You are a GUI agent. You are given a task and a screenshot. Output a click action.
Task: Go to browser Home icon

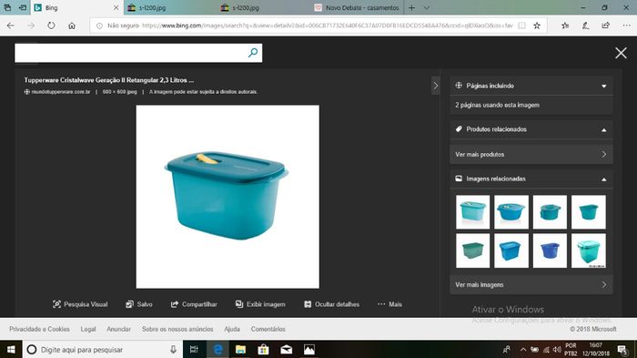[x=72, y=26]
